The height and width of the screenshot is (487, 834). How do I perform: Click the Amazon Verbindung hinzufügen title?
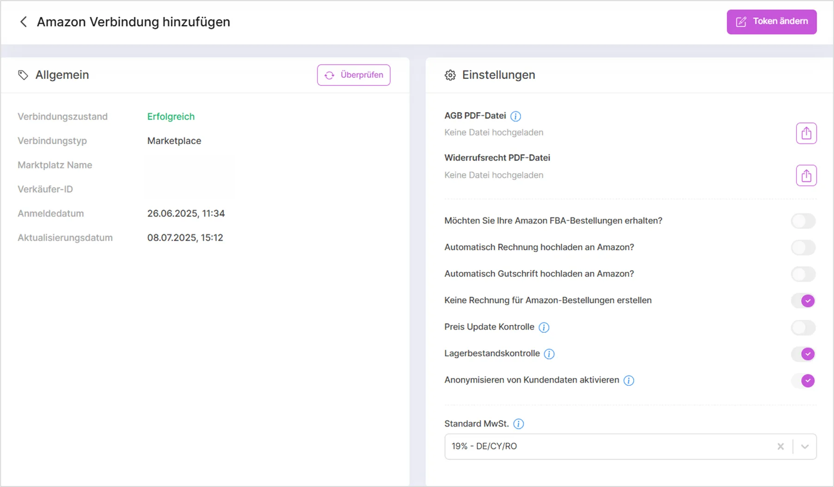click(133, 22)
